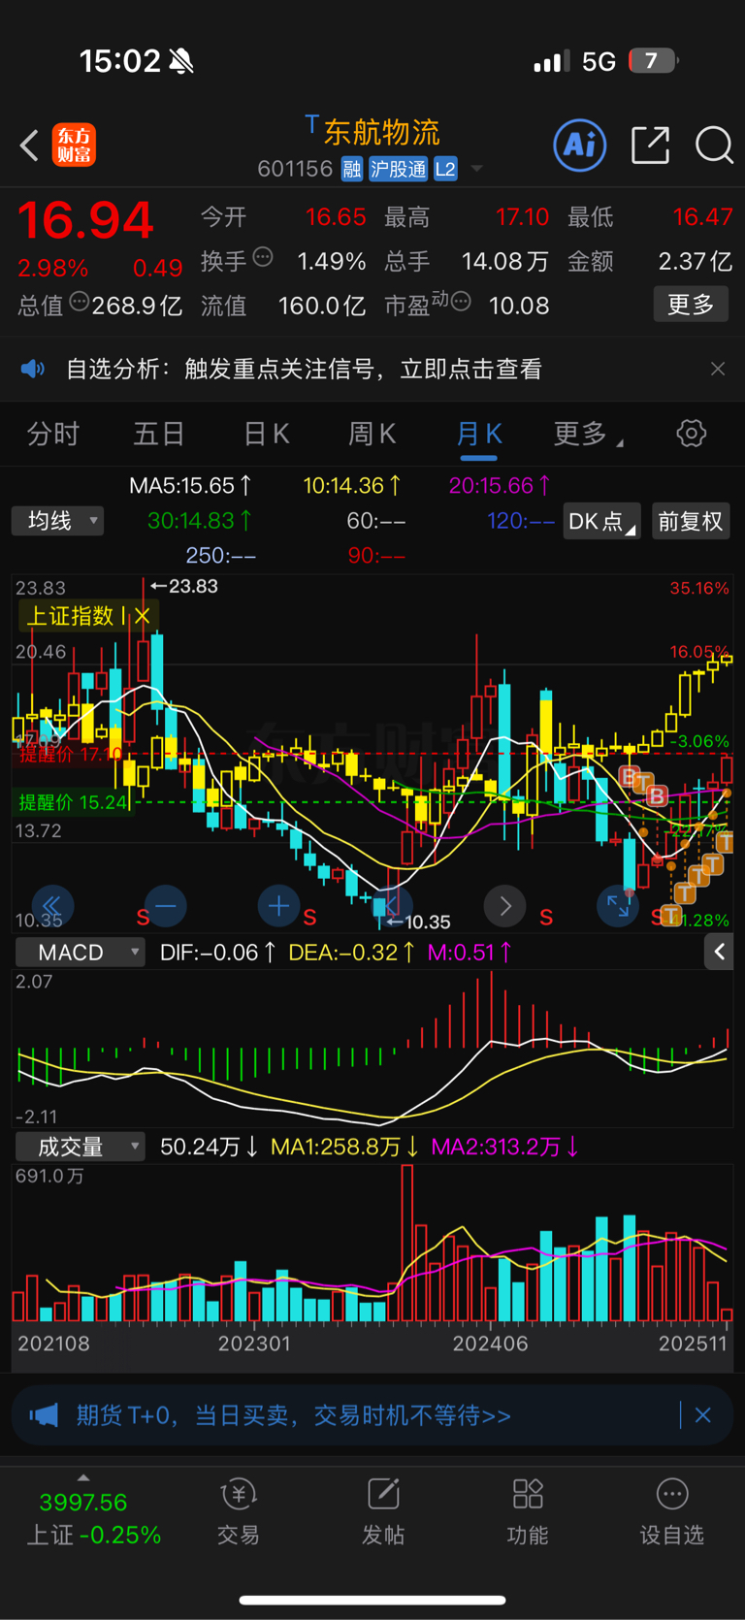Tap 设自选 to add to watchlist
This screenshot has height=1620, width=745.
pos(672,1512)
